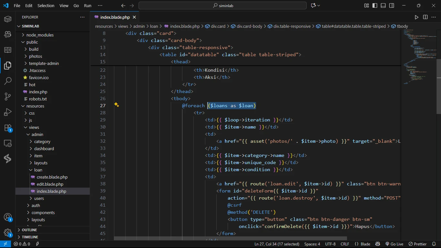Expand the OUTLINE section
The width and height of the screenshot is (441, 248).
point(29,230)
